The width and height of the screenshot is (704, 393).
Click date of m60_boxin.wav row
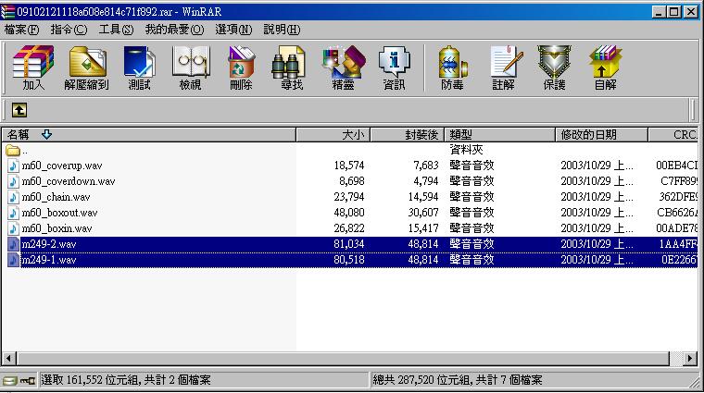597,228
